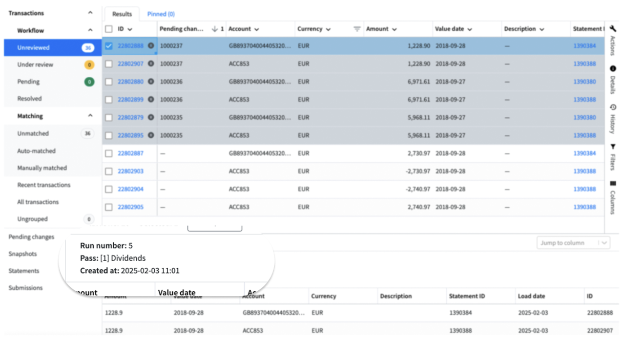622x342 pixels.
Task: Click pending change icon beside ID 22802907
Action: click(x=151, y=63)
